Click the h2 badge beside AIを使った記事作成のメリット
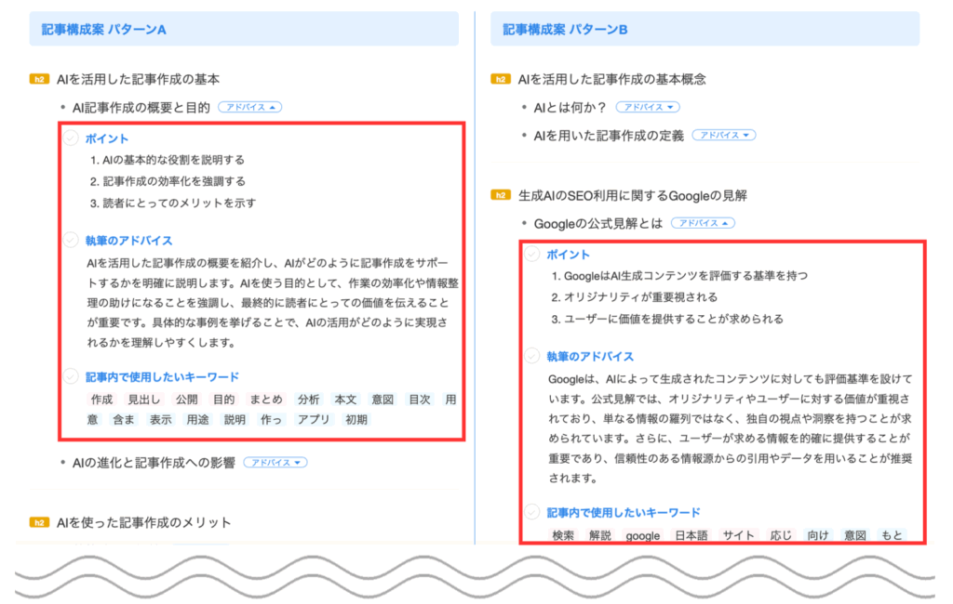The width and height of the screenshot is (953, 604). point(38,522)
